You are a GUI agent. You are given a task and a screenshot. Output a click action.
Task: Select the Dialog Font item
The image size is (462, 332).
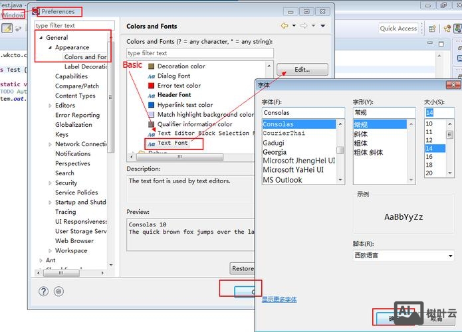point(173,76)
